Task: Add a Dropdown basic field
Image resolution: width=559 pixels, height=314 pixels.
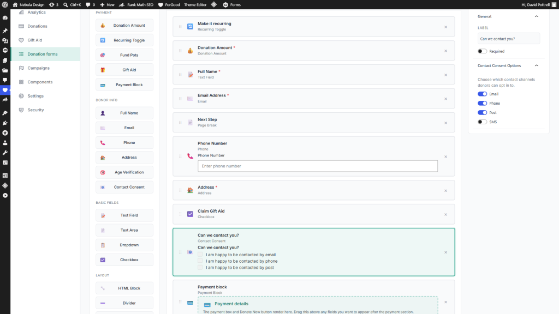Action: click(124, 245)
